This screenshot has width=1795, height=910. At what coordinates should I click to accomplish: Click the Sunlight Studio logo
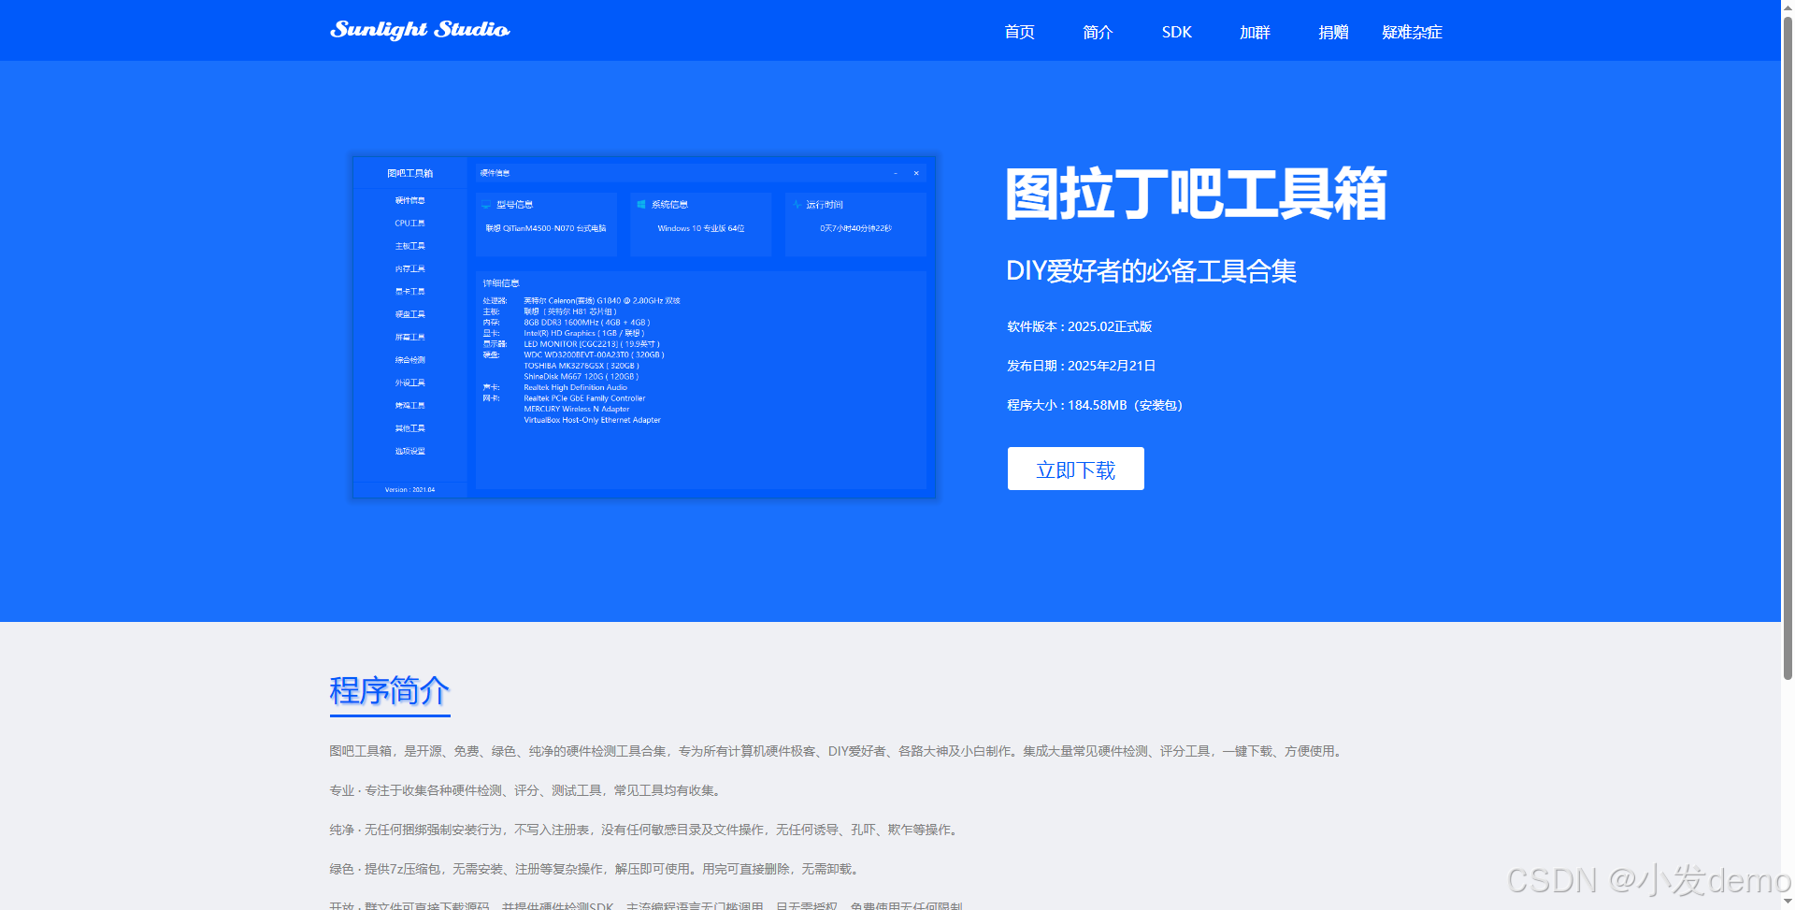click(420, 30)
